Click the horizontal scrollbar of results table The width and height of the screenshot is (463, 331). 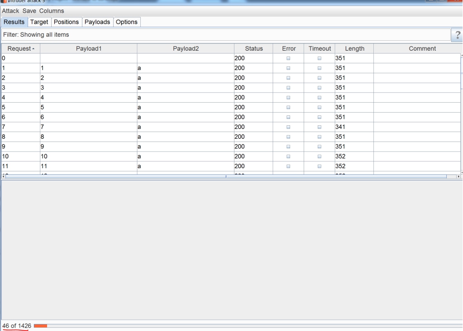(226, 176)
